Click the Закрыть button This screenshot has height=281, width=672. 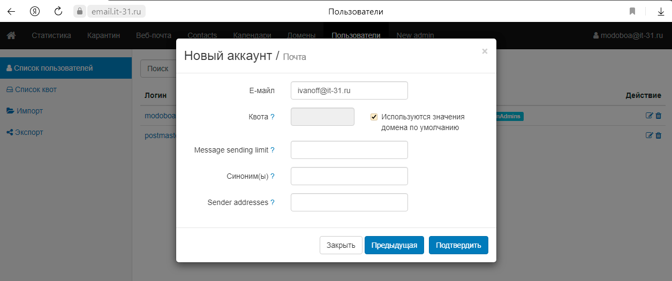(x=341, y=245)
